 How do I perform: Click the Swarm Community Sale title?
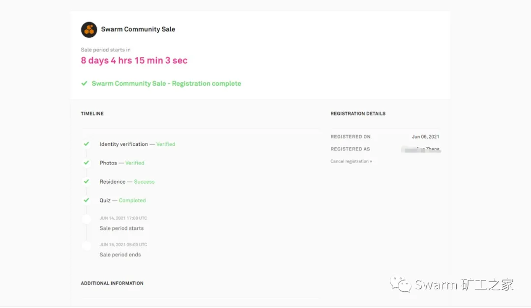(138, 29)
